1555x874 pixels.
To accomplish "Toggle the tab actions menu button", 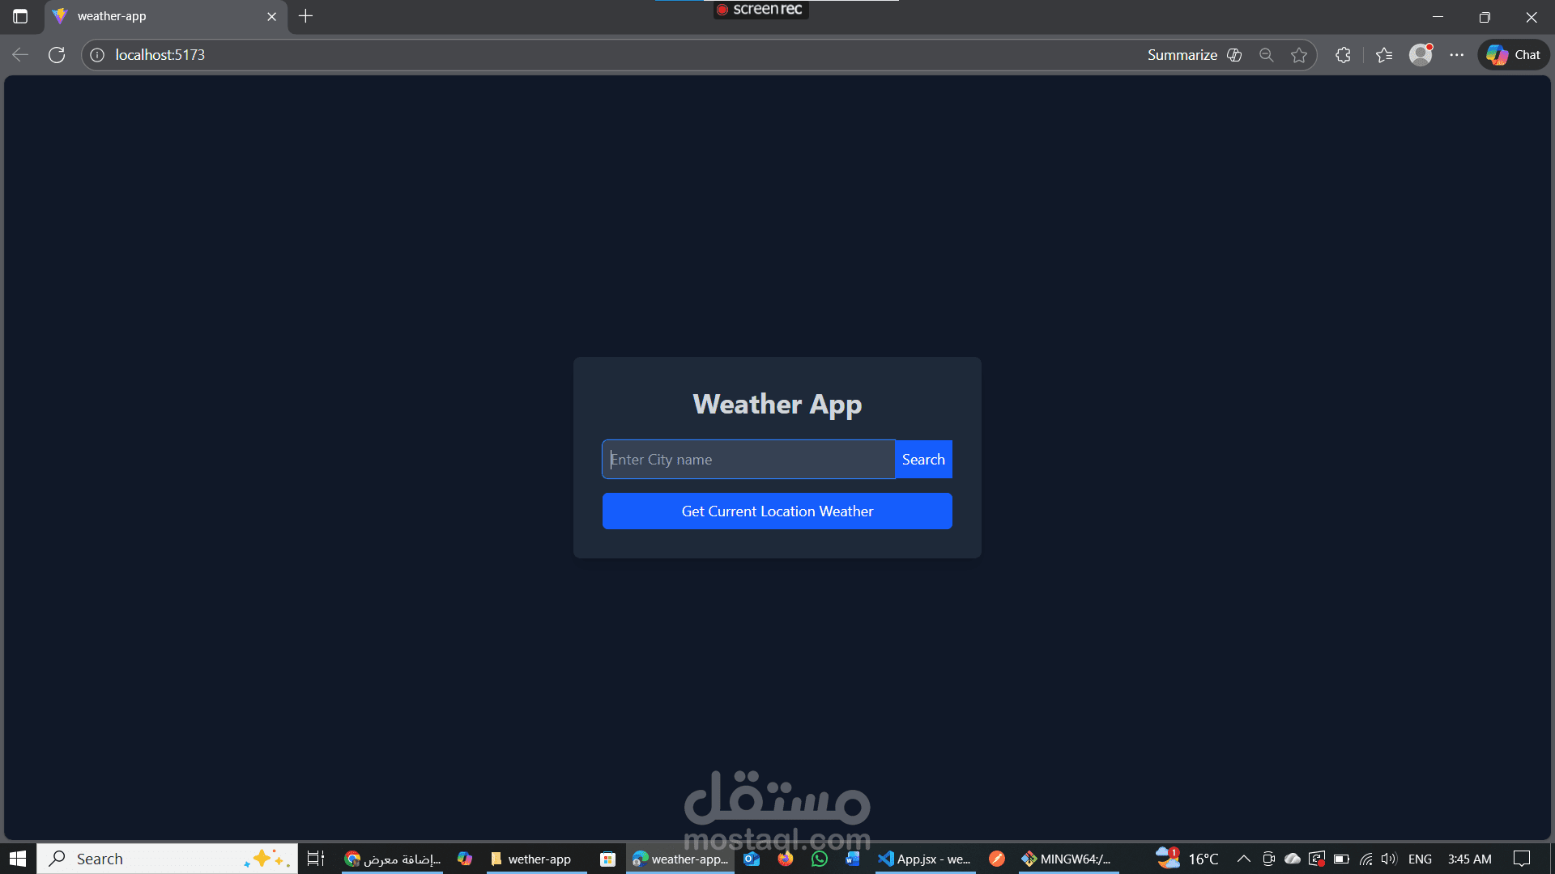I will tap(20, 15).
